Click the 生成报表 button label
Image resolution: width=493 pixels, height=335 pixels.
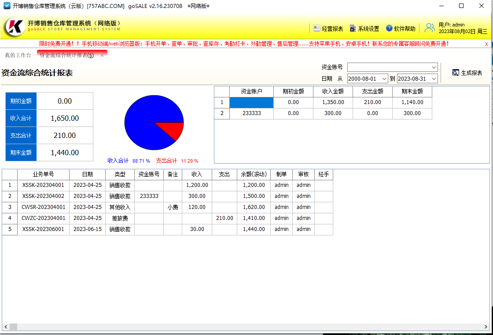pyautogui.click(x=471, y=73)
